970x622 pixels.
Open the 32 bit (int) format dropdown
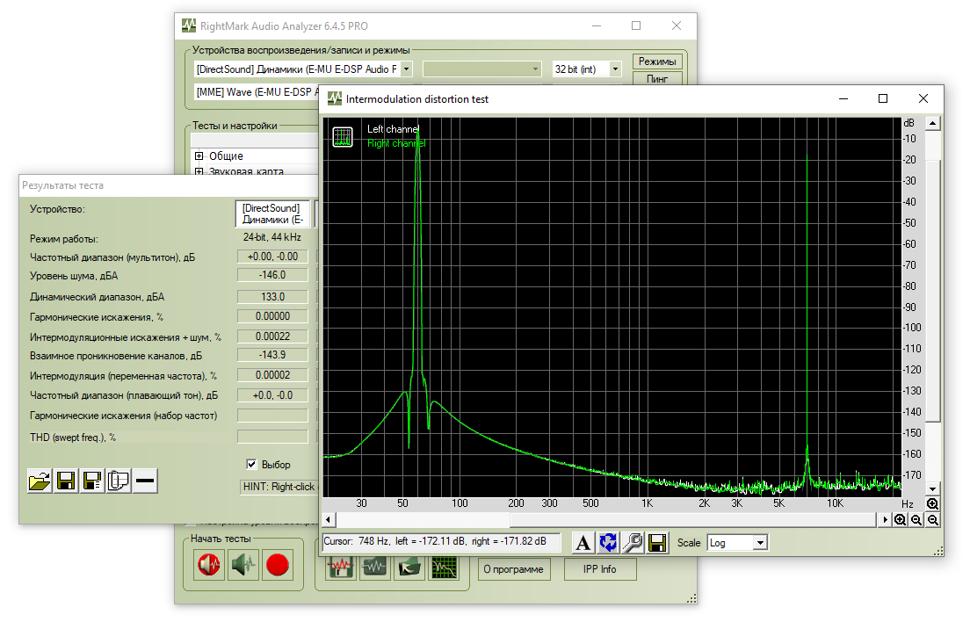616,69
